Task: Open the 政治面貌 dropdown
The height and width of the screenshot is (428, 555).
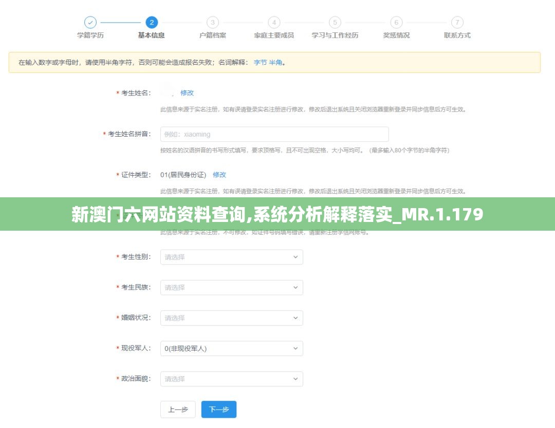Action: (231, 379)
